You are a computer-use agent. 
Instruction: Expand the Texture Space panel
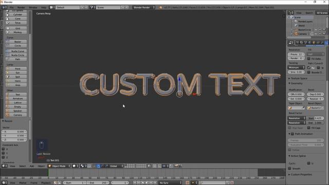tap(299, 78)
